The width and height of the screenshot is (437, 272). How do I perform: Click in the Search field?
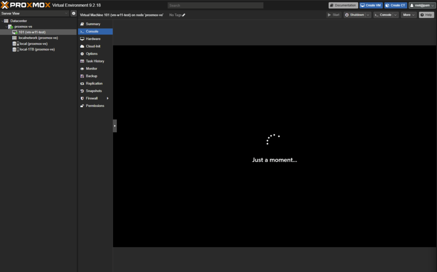216,5
